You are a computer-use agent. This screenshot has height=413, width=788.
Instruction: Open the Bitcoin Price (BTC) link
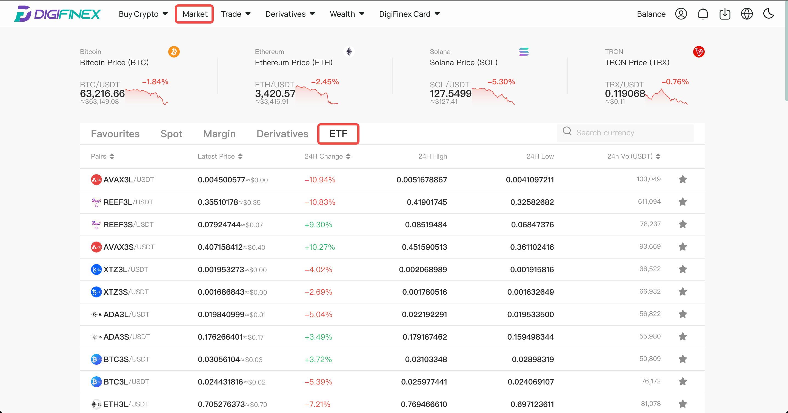tap(114, 62)
